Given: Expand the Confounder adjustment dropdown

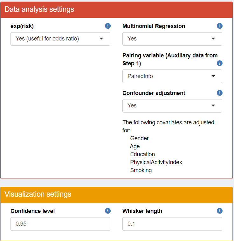Looking at the screenshot, I should click(x=172, y=106).
